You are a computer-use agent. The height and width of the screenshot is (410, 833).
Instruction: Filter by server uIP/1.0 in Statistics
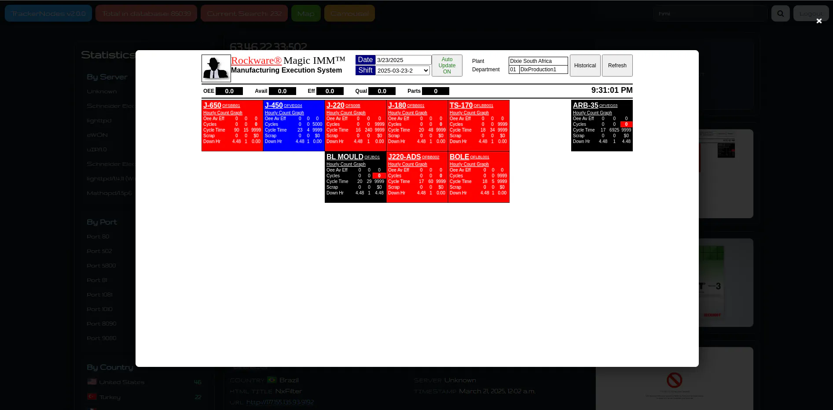pos(97,150)
